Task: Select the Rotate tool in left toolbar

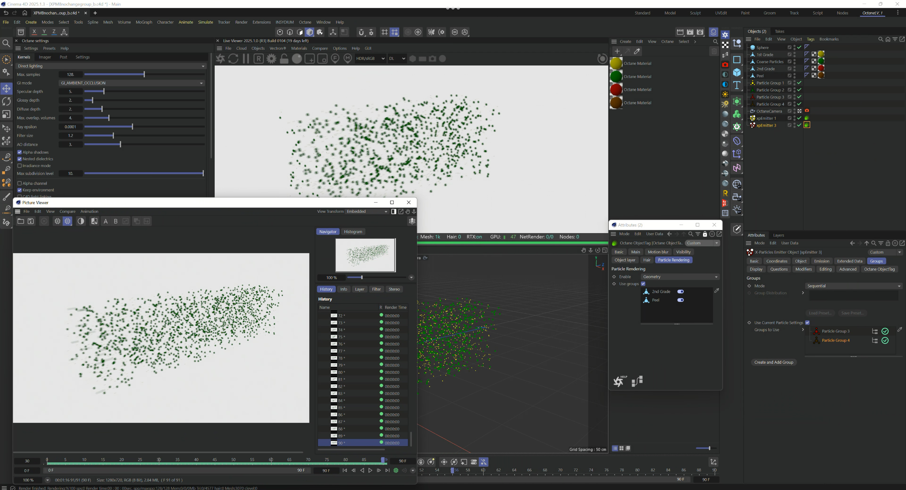Action: tap(6, 102)
